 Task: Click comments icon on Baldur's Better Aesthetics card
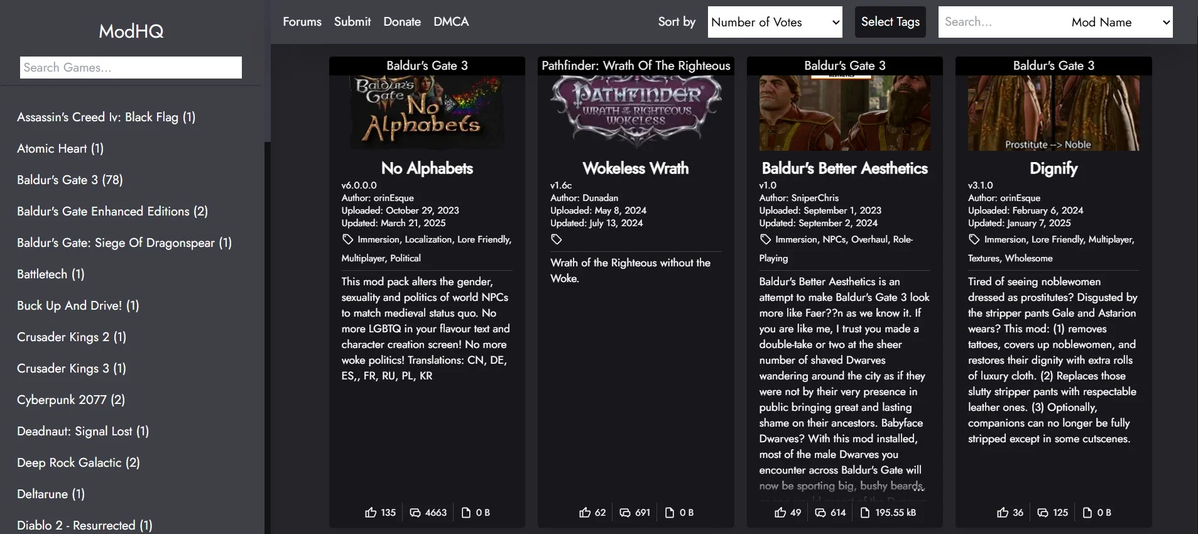tap(820, 513)
